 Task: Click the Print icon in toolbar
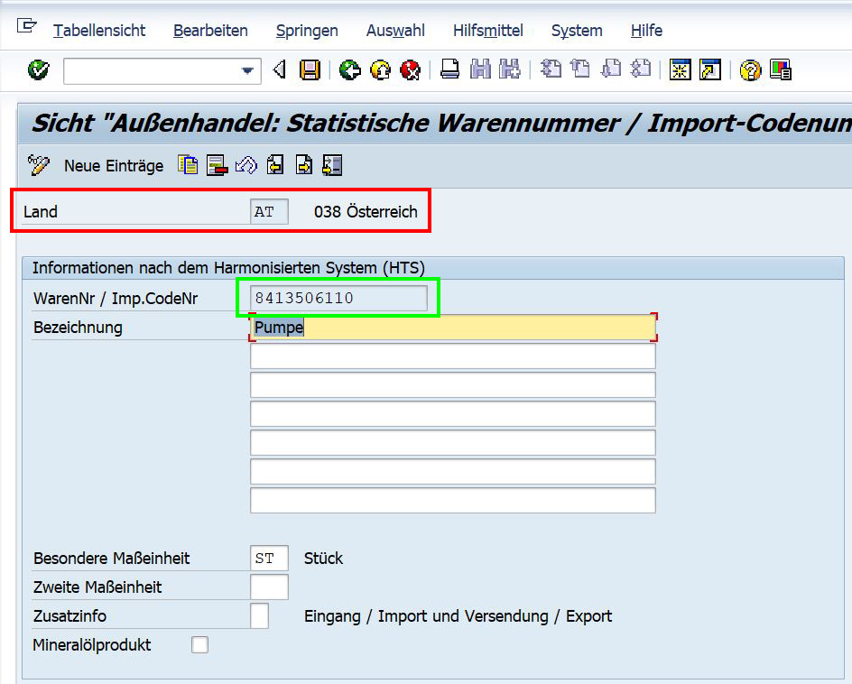point(449,70)
